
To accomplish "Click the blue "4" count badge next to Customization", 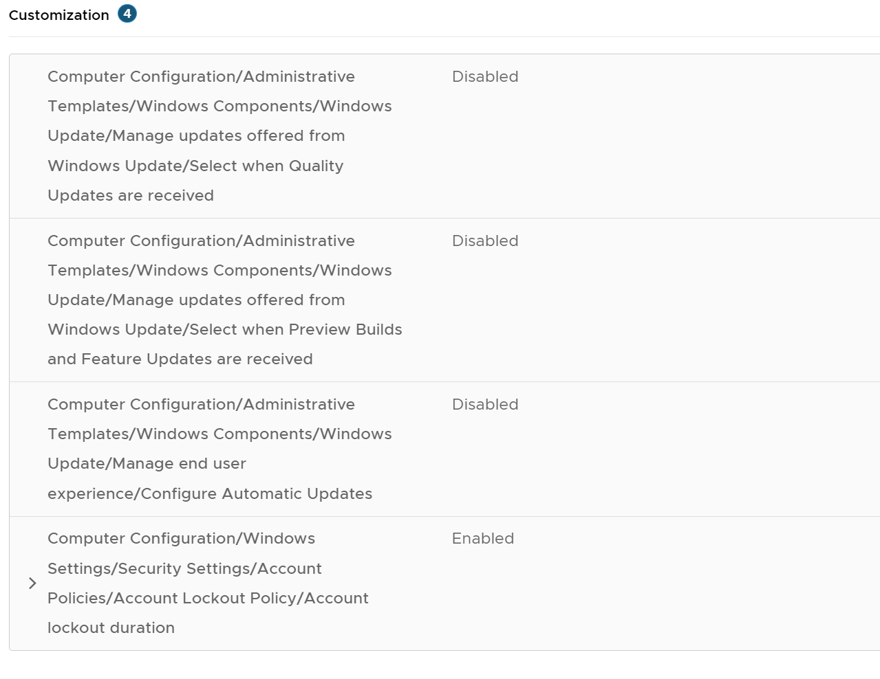I will 128,14.
